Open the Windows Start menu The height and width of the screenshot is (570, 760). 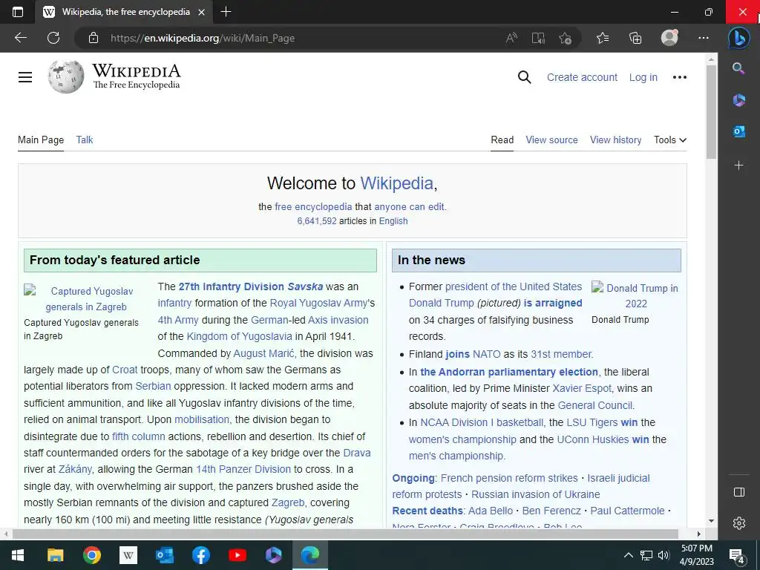pos(18,555)
